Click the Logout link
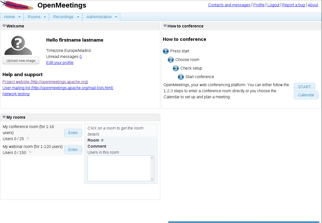 [273, 5]
